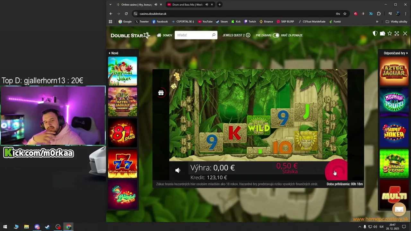Show more bookmarks with the chevron
This screenshot has height=231, width=411.
[x=377, y=21]
